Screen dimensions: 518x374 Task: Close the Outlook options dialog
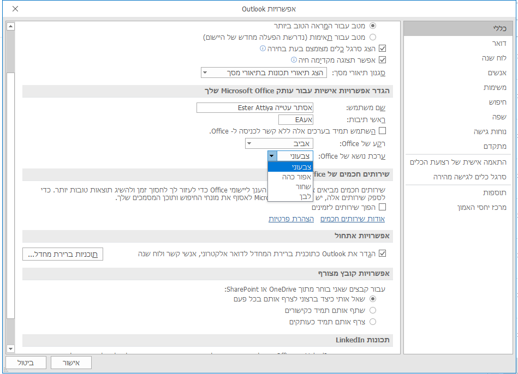(x=15, y=9)
